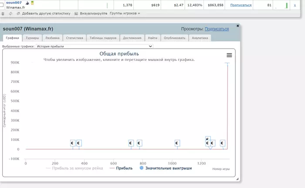
Task: Open the 'Разбивка' tab
Action: pos(52,38)
